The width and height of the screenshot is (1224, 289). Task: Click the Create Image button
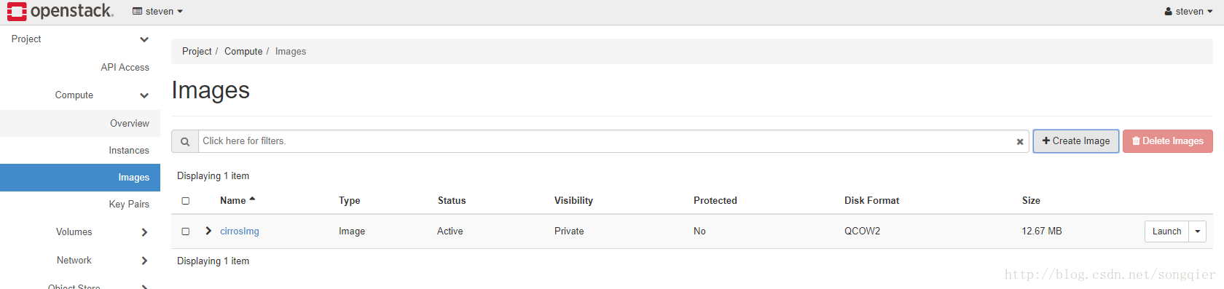1076,141
